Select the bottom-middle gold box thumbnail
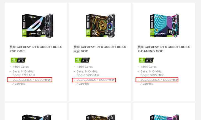Screen dimensions: 201x120 coord(100,117)
